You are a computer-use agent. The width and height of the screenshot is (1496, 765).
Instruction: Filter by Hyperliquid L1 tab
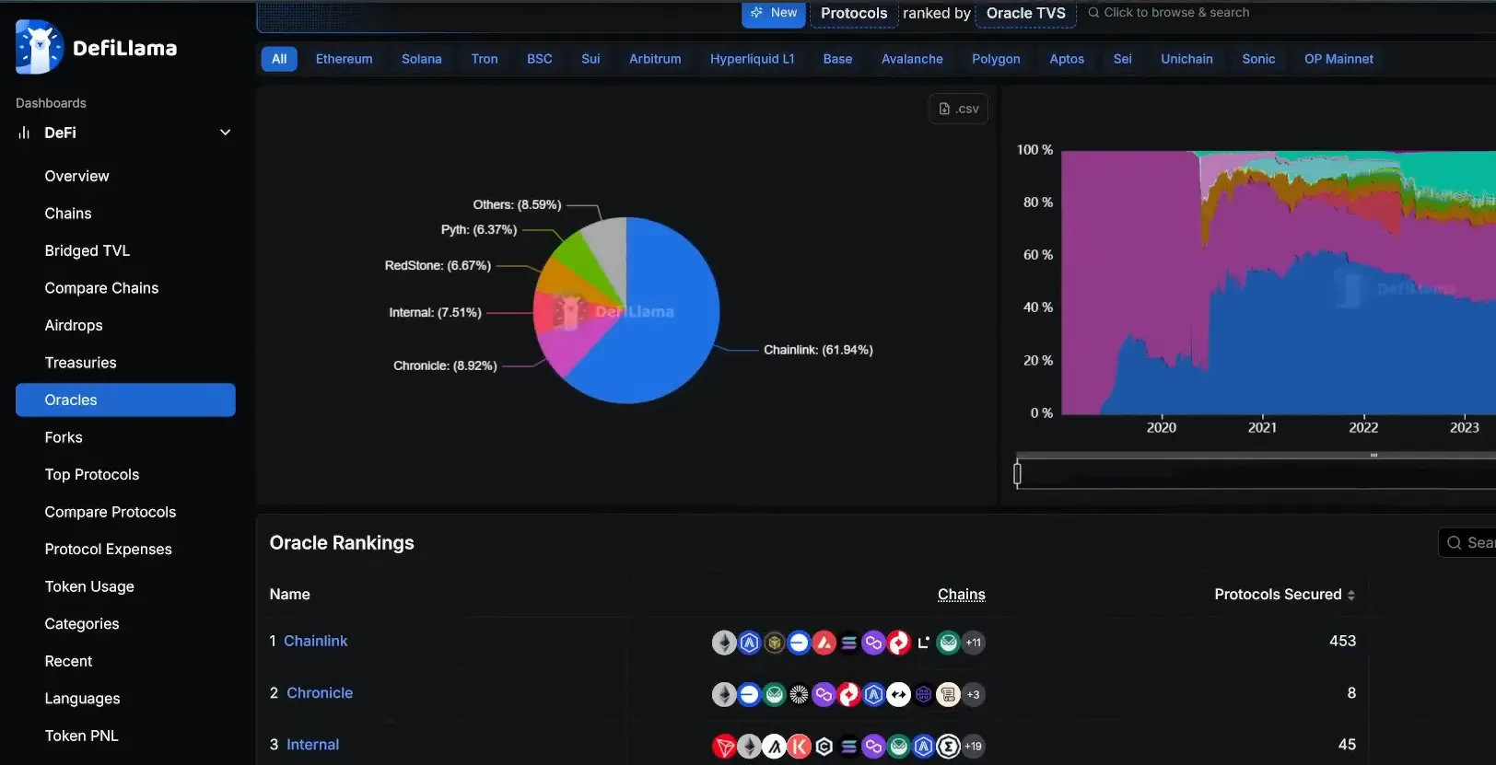(752, 59)
